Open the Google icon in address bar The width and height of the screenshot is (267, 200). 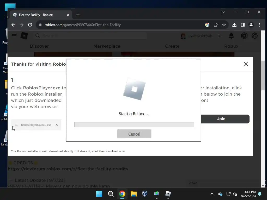(x=207, y=25)
